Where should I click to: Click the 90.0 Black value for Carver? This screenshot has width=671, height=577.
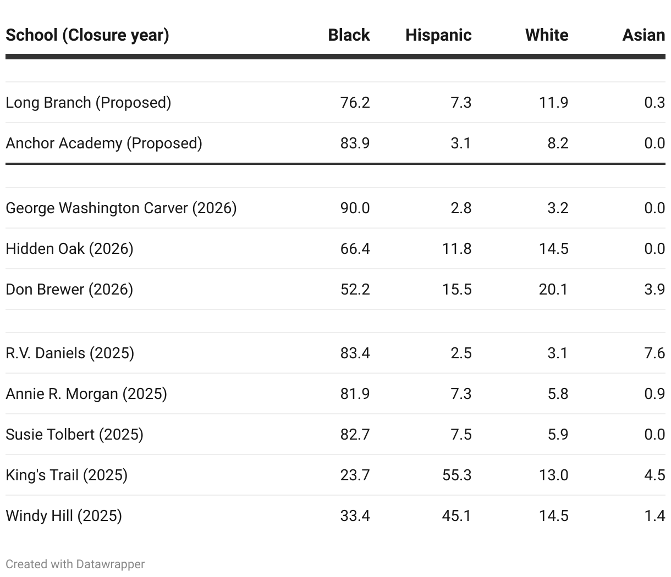click(x=355, y=208)
